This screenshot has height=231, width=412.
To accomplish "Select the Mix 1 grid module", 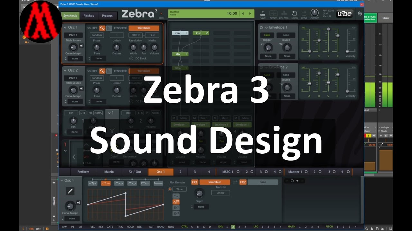I will [180, 54].
